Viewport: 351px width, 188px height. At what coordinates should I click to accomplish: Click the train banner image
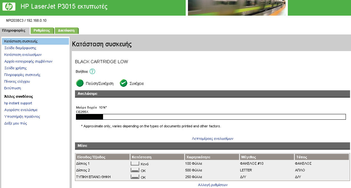(x=237, y=8)
